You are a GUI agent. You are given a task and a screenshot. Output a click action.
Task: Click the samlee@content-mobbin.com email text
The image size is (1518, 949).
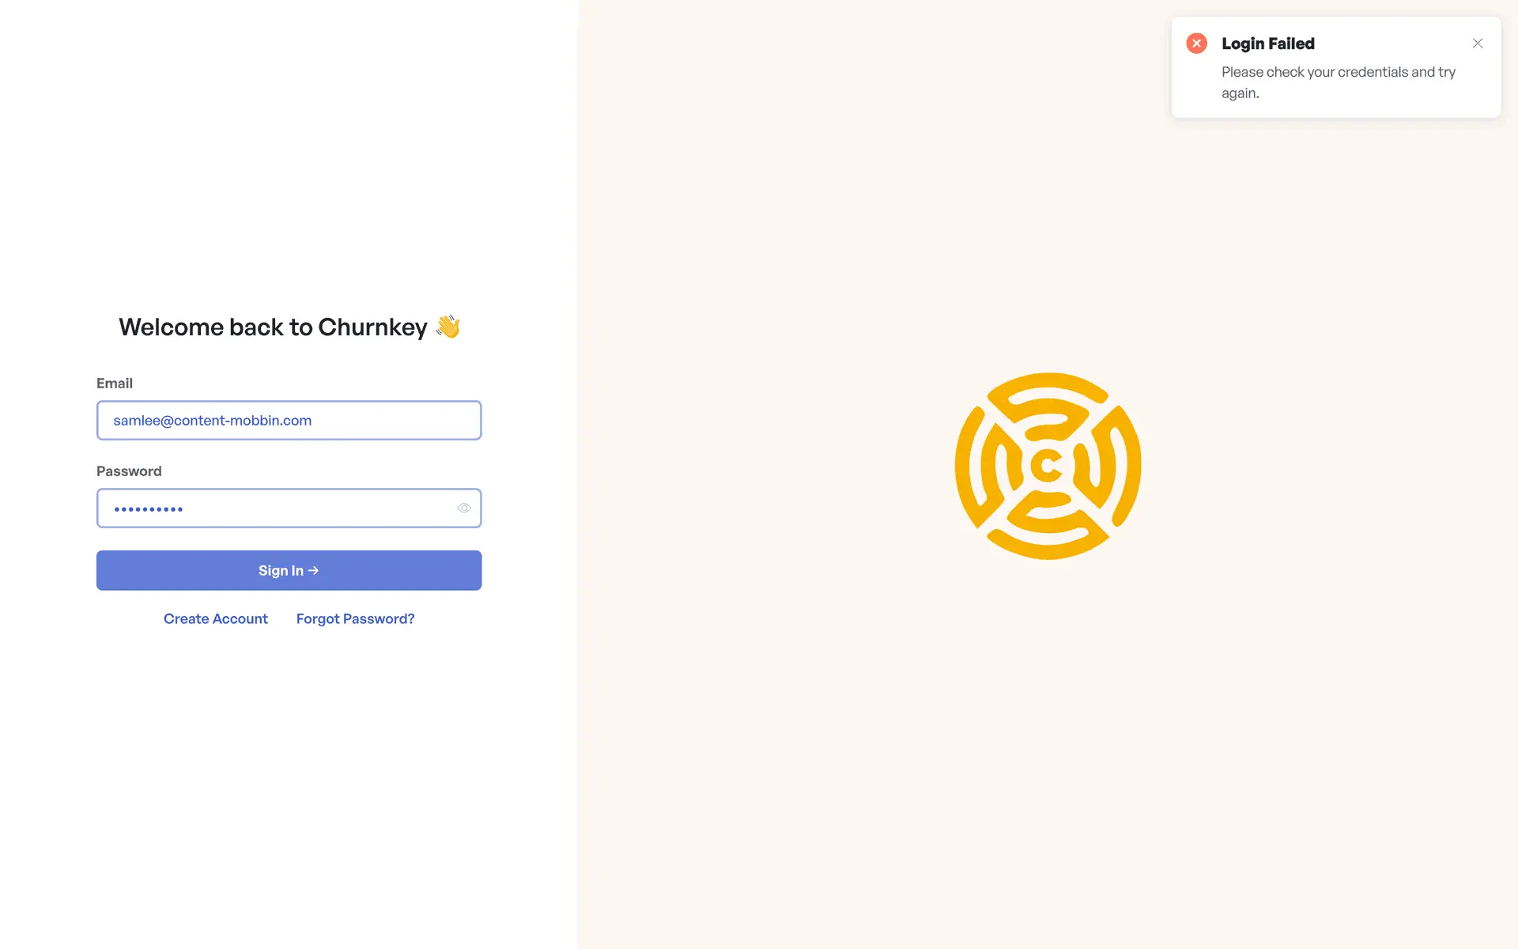tap(212, 420)
